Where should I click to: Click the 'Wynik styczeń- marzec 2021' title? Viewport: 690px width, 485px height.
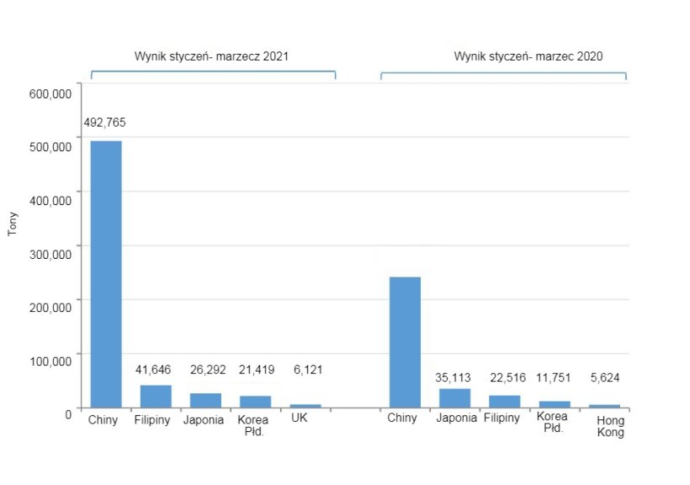pyautogui.click(x=213, y=56)
